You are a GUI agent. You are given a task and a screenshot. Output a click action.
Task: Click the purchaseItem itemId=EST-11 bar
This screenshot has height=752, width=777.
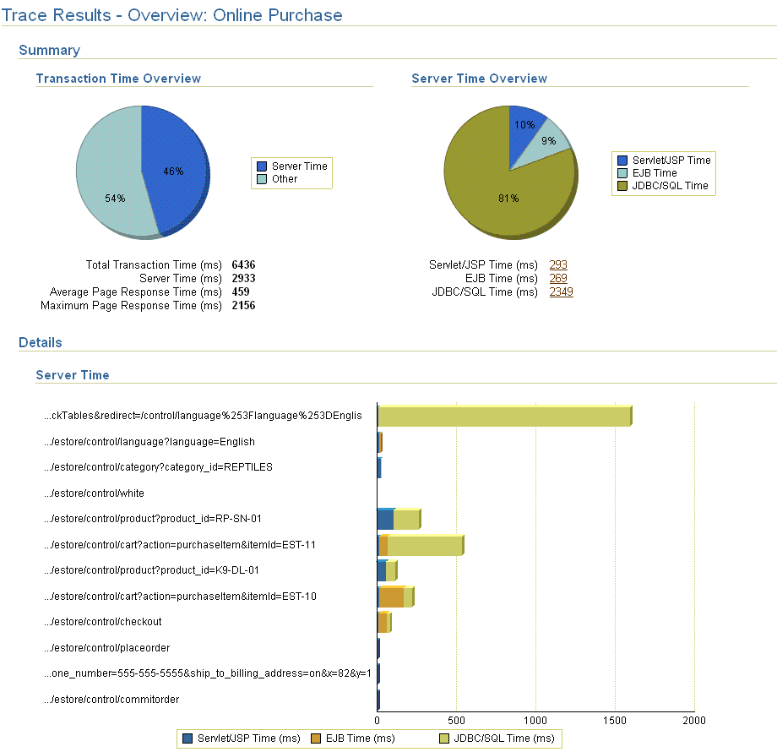[422, 544]
